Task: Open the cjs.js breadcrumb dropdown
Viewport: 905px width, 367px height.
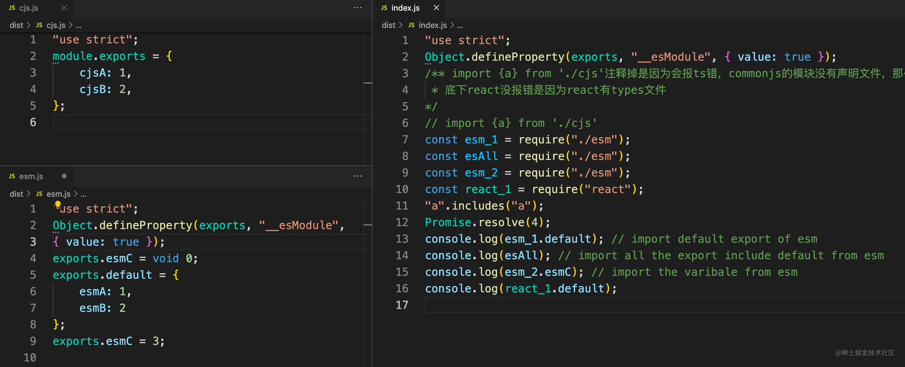Action: coord(56,25)
